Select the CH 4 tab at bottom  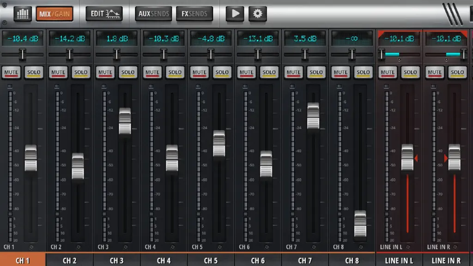coord(164,260)
